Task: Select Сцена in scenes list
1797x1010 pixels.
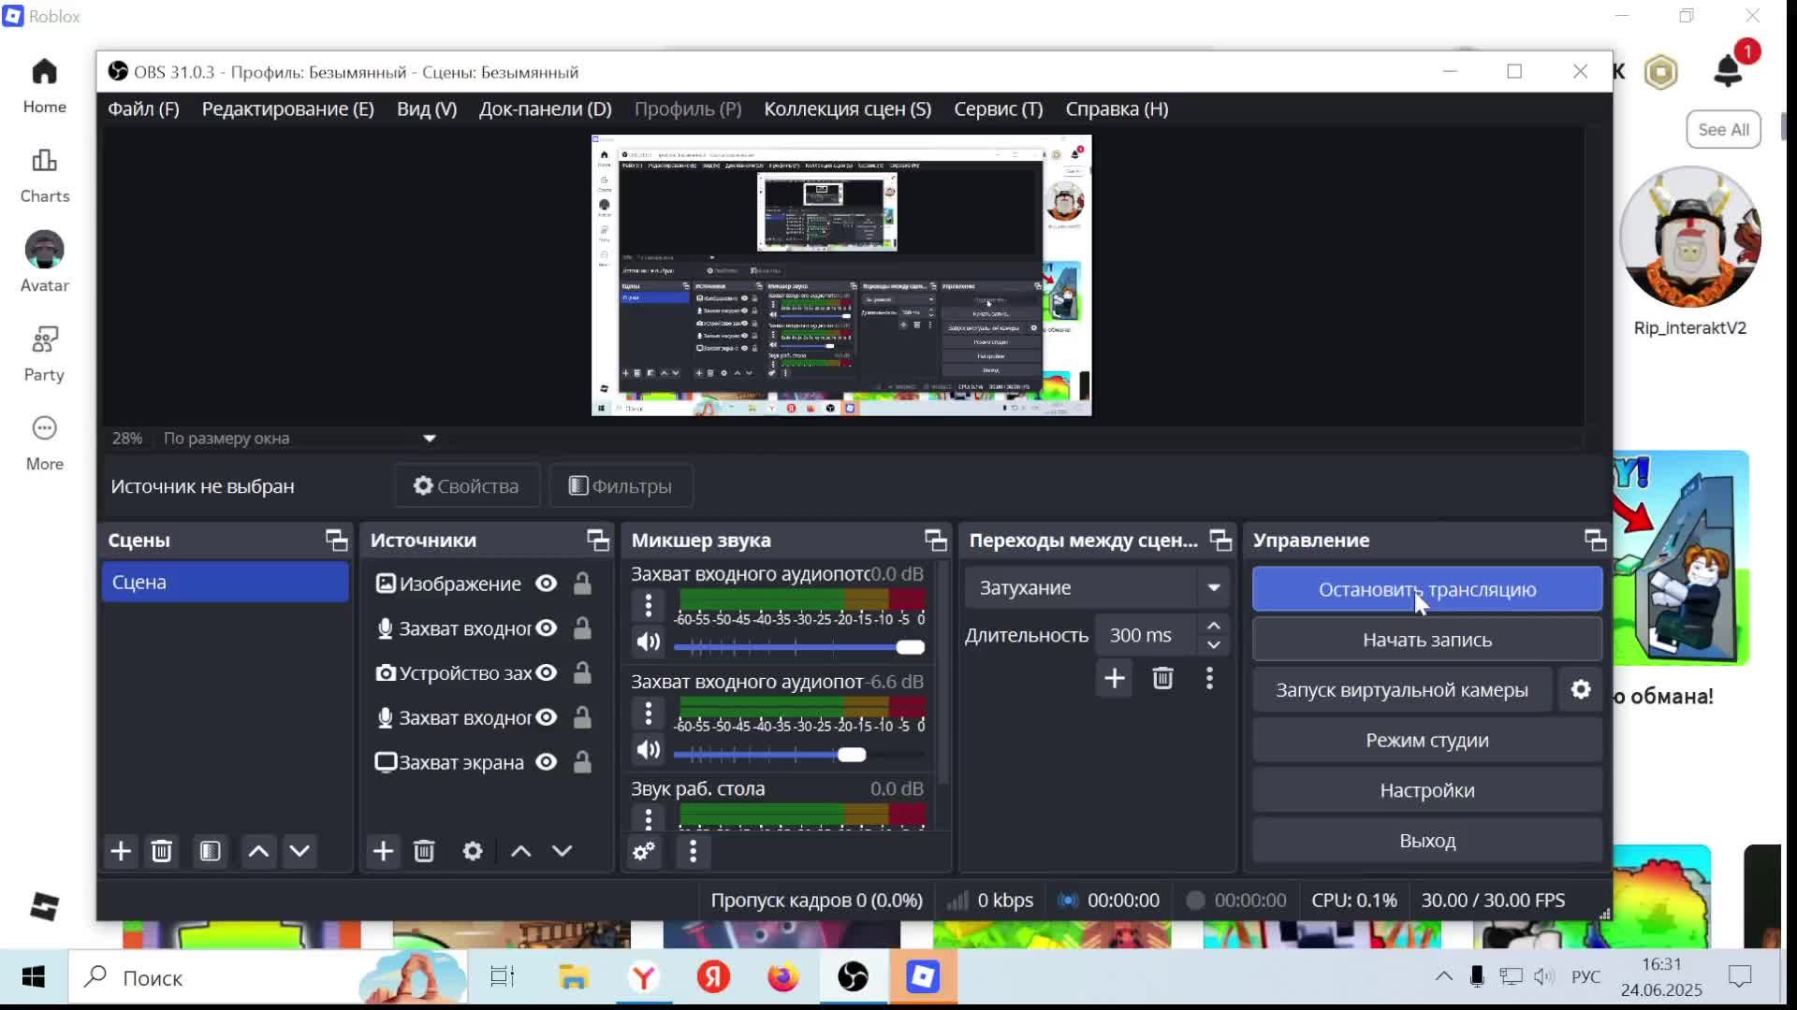Action: [225, 582]
